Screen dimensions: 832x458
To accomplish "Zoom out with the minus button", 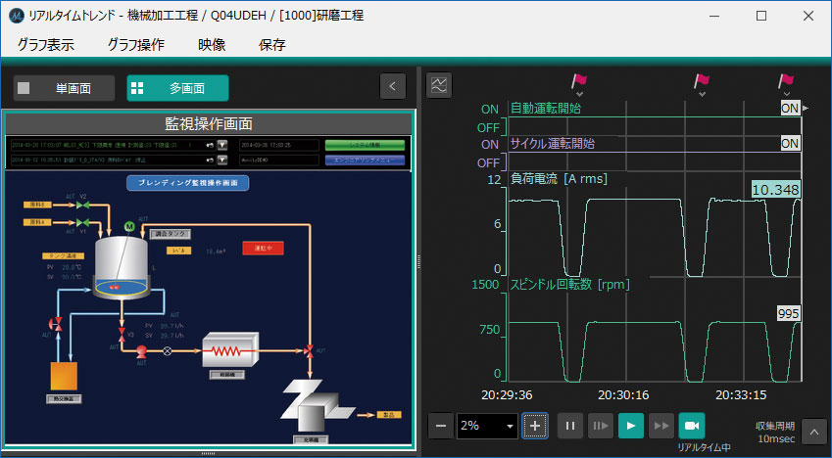I will pos(441,426).
